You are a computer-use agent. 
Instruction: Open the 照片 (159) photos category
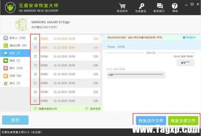15,68
